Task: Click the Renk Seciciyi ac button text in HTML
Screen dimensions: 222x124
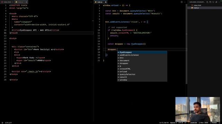Action: tap(44, 50)
